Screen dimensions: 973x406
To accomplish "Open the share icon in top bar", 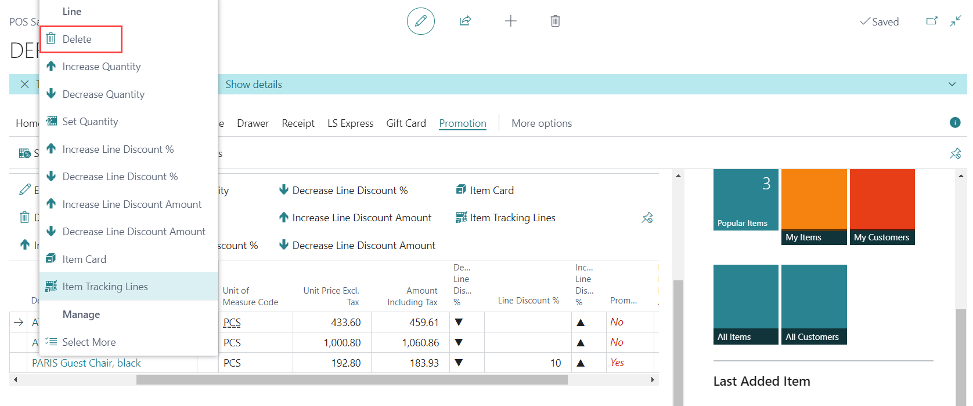I will click(x=465, y=21).
